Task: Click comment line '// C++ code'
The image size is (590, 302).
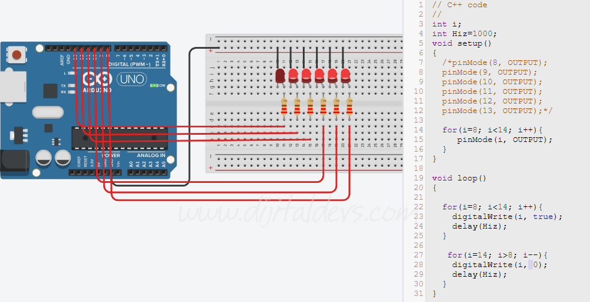Action: click(x=460, y=5)
